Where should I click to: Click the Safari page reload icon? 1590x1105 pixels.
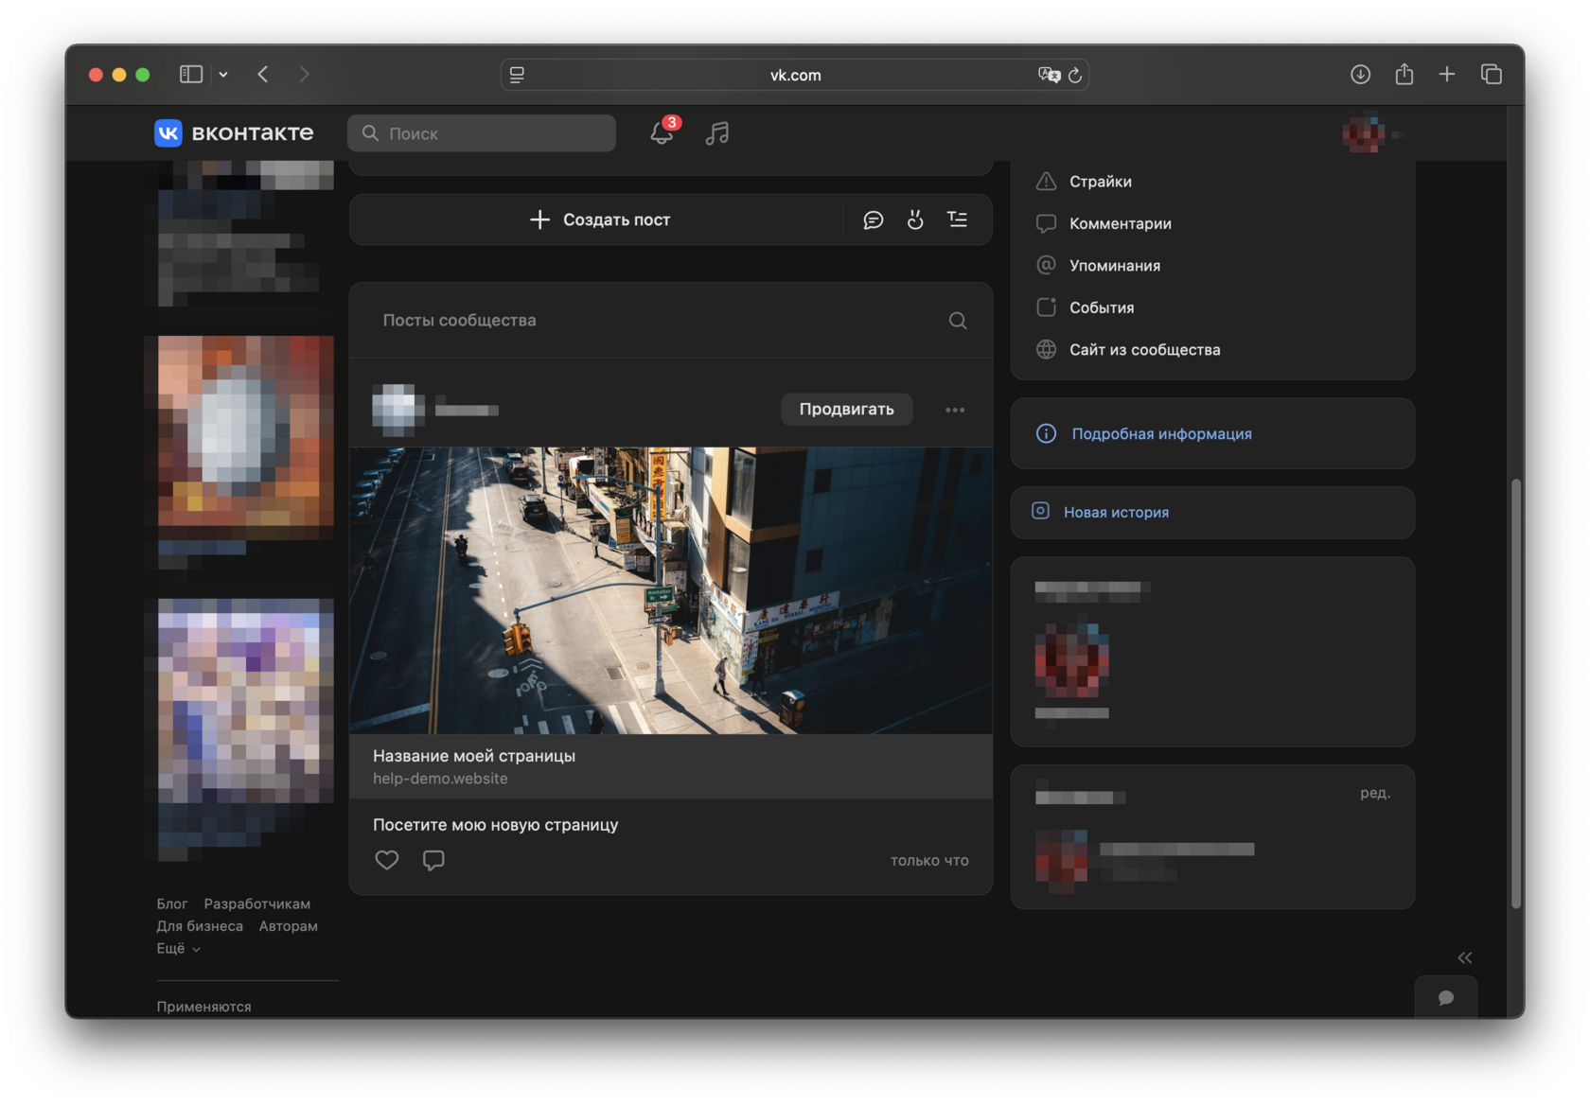tap(1075, 75)
